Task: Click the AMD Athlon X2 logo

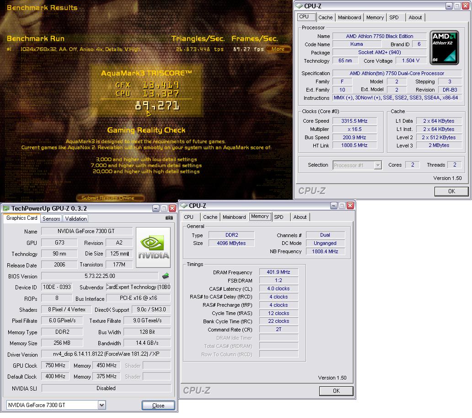Action: click(x=444, y=48)
